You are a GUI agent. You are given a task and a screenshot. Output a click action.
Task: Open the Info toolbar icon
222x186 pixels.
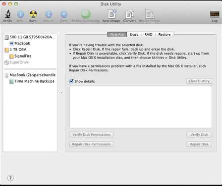coord(20,14)
